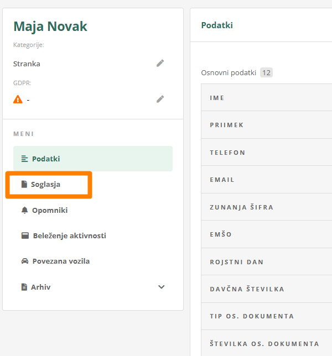Image resolution: width=332 pixels, height=356 pixels.
Task: Click the Soglasja document icon
Action: click(24, 184)
